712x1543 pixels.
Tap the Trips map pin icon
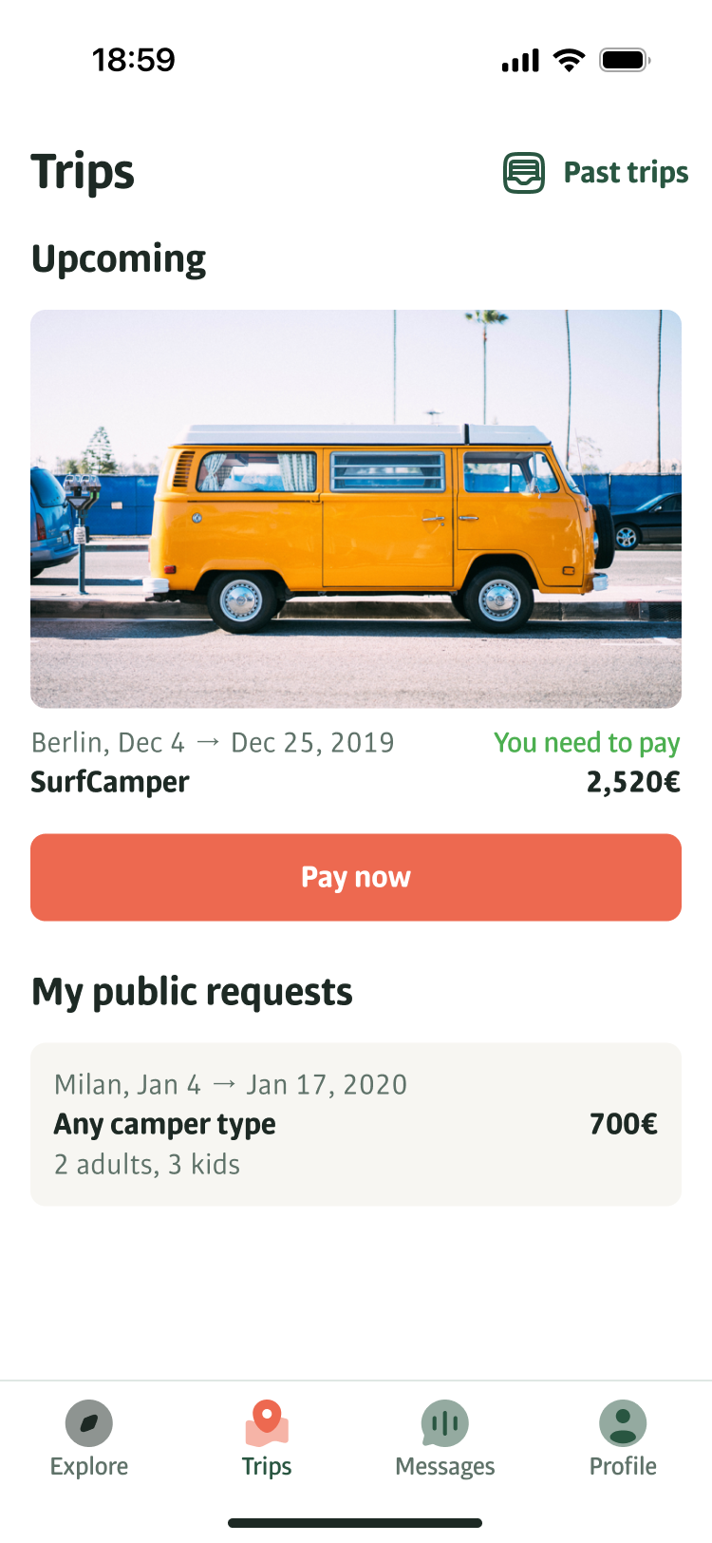point(267,1423)
